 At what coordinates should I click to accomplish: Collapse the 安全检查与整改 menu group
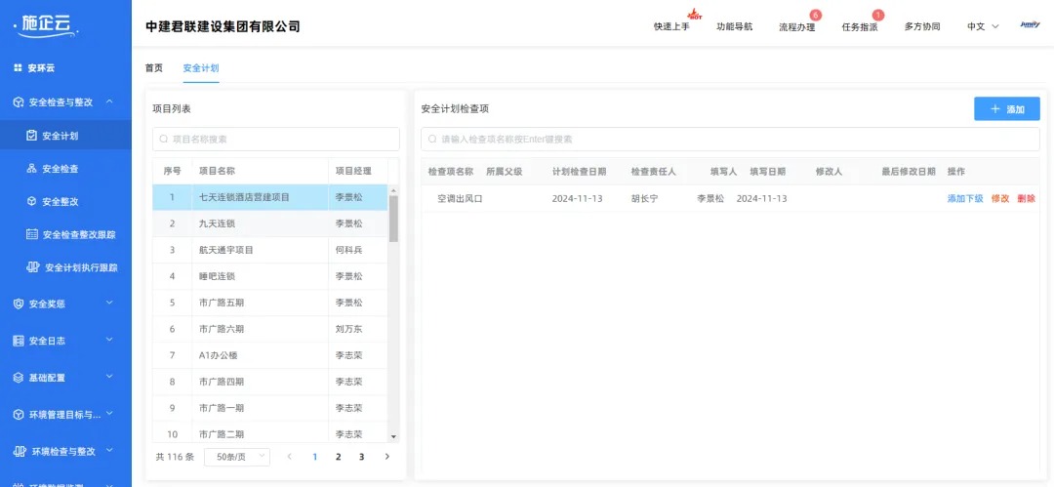coord(109,101)
